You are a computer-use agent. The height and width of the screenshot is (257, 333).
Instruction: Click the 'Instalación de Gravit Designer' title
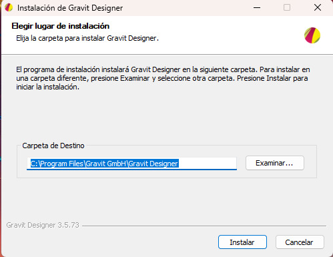coord(70,8)
